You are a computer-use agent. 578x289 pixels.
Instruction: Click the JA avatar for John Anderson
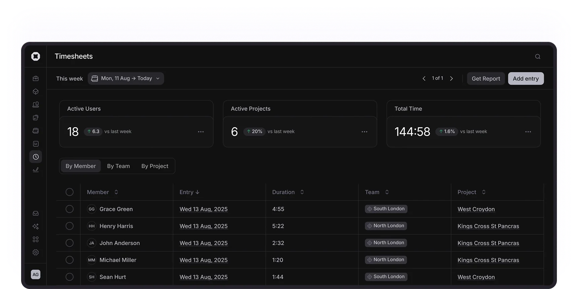91,243
